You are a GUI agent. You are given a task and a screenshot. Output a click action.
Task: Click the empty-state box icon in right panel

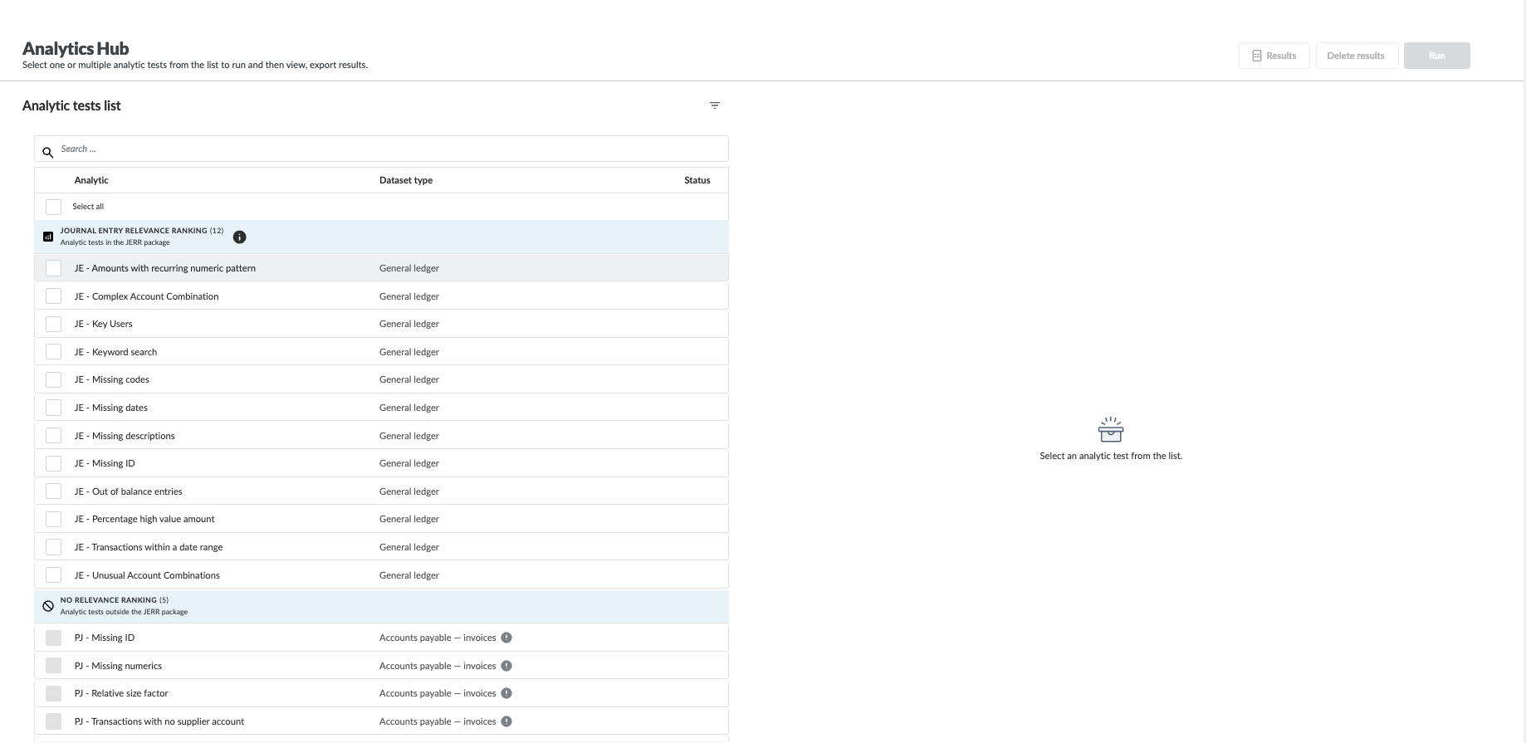(1110, 430)
